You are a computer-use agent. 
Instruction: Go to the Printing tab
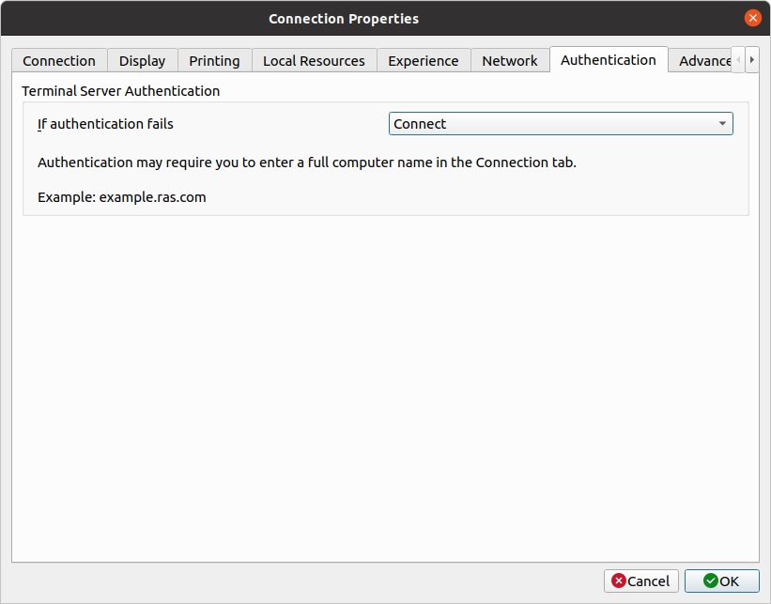click(x=214, y=60)
